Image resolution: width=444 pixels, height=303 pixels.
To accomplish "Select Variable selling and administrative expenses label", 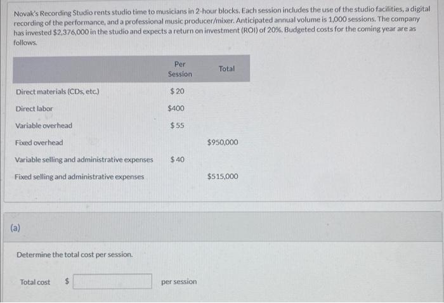I will [84, 160].
